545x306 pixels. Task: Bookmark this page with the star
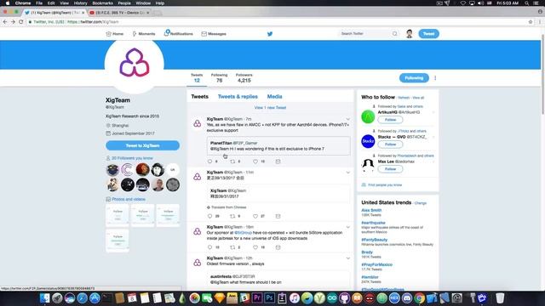(531, 21)
